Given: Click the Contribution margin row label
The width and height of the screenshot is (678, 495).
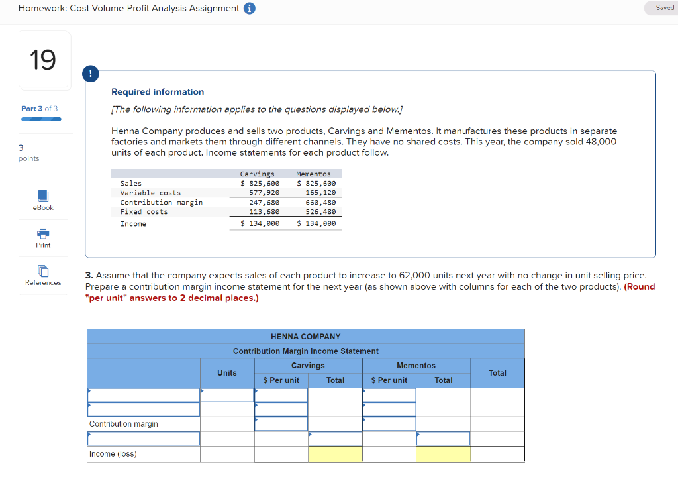Looking at the screenshot, I should click(124, 424).
